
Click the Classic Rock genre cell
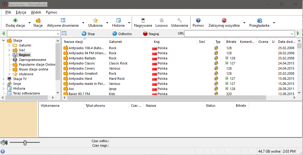[118, 63]
